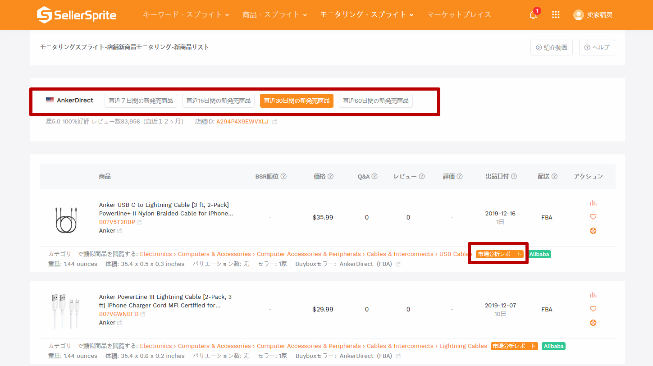The width and height of the screenshot is (653, 366).
Task: Open link icon after second Buybox seller AnkerDirect
Action: (398, 356)
